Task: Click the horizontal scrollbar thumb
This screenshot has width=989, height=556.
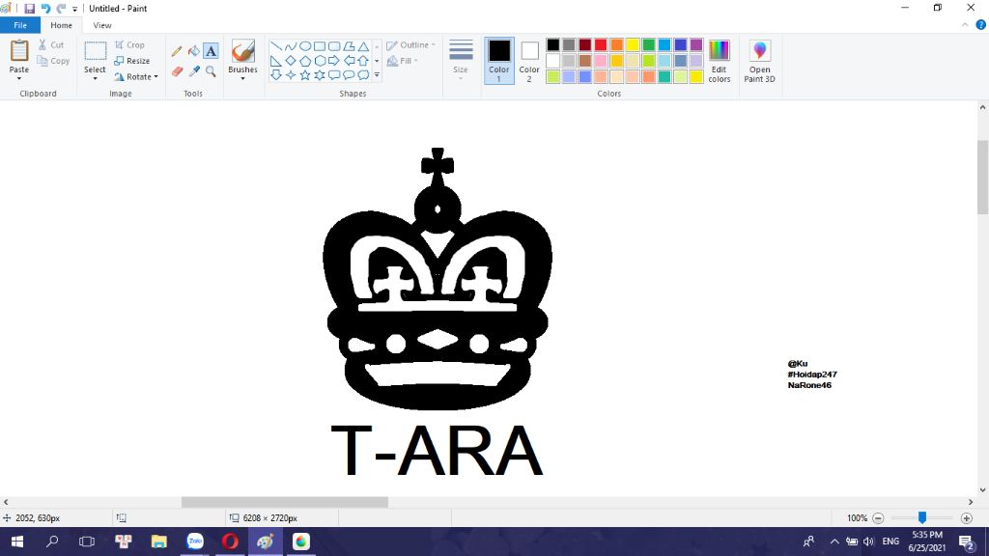Action: 285,502
